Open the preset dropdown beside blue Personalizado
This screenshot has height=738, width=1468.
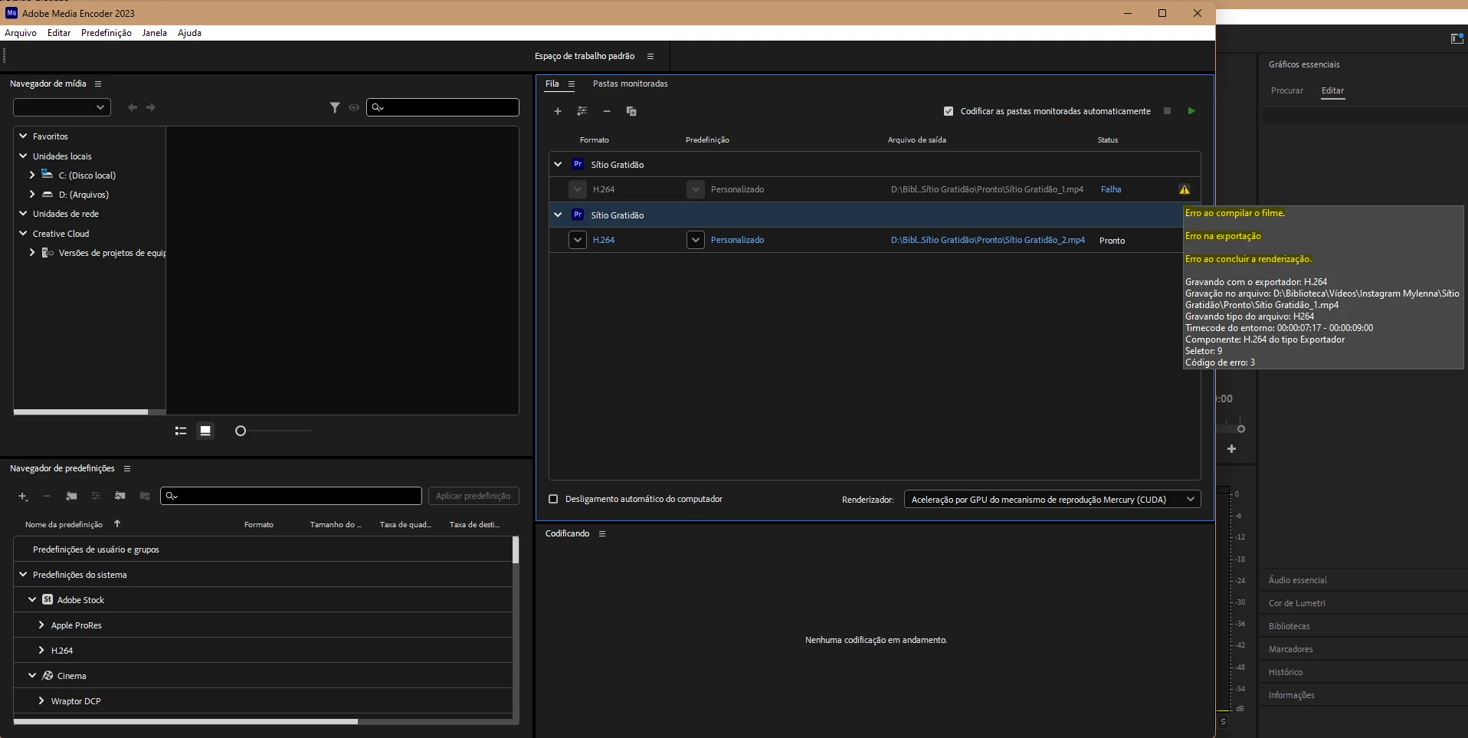coord(696,240)
